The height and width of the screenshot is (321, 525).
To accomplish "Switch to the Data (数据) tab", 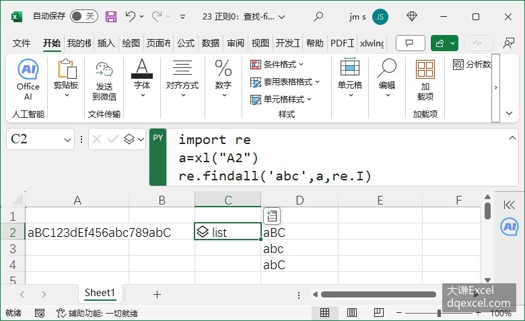I will [210, 43].
